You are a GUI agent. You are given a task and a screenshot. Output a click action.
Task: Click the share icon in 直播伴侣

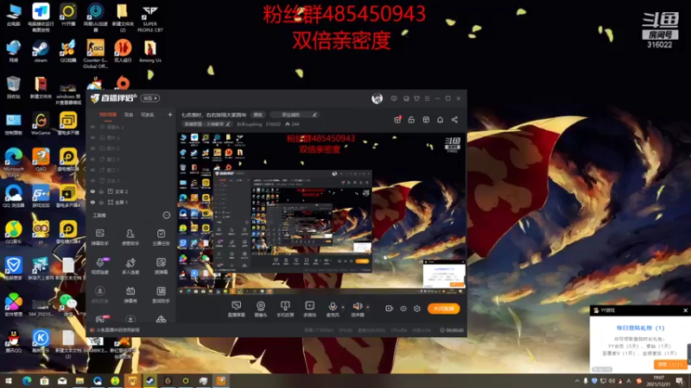point(454,120)
